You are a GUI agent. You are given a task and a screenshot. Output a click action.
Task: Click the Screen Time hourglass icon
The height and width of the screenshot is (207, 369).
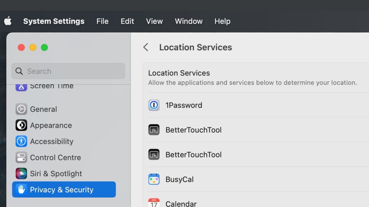[x=21, y=87]
